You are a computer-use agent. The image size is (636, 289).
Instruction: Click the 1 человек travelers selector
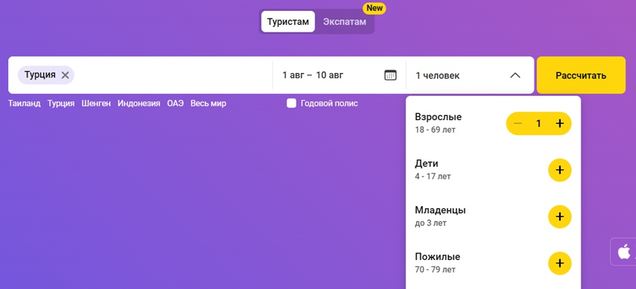point(469,75)
